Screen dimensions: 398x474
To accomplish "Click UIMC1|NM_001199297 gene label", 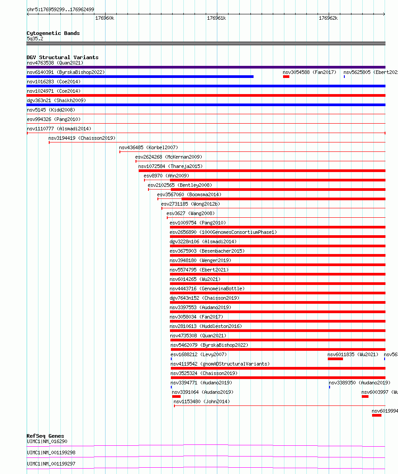I will coord(51,464).
